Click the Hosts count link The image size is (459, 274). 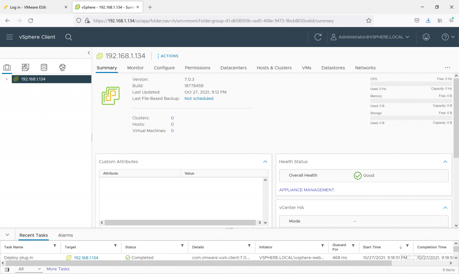(172, 124)
